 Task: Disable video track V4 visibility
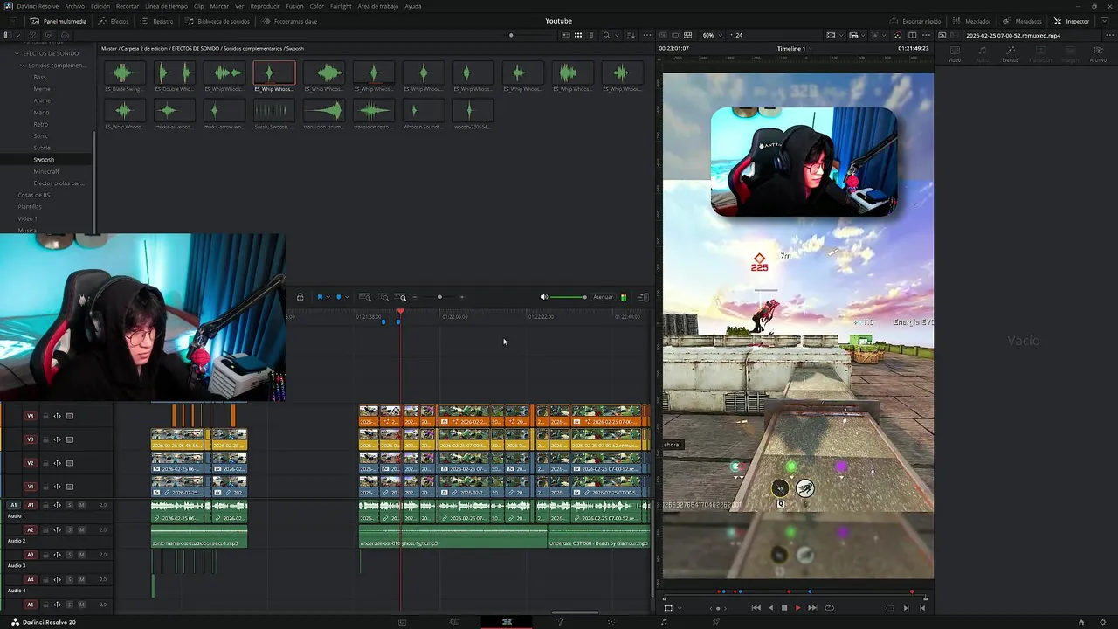(x=70, y=416)
